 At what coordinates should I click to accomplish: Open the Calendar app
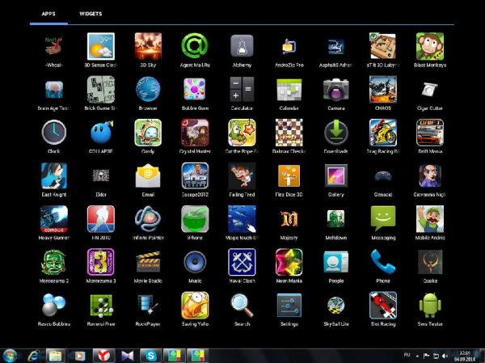coord(289,90)
